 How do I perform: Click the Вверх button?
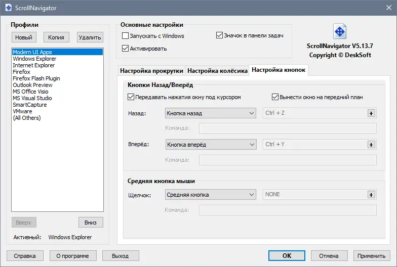click(x=24, y=223)
